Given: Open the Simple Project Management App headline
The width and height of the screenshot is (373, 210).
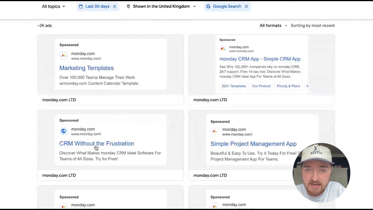Looking at the screenshot, I should click(254, 144).
